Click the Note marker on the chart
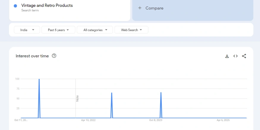260x130 pixels. click(77, 98)
